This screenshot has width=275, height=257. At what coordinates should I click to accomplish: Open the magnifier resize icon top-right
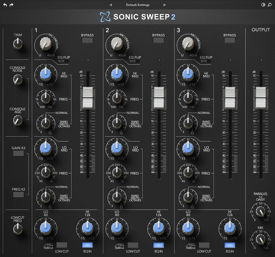[x=270, y=5]
